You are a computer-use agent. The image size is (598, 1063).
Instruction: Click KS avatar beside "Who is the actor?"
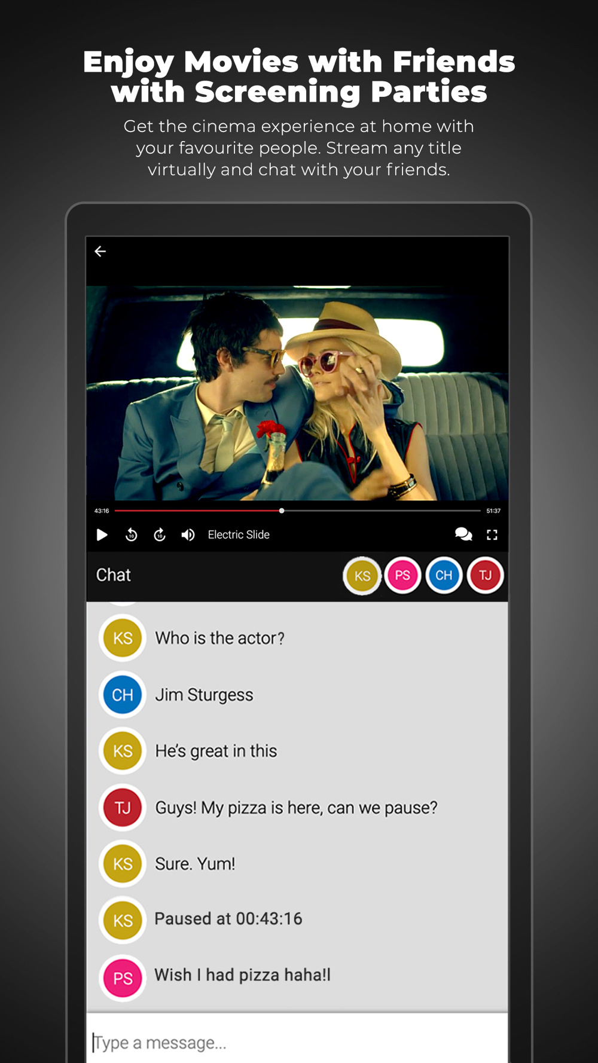pyautogui.click(x=123, y=638)
